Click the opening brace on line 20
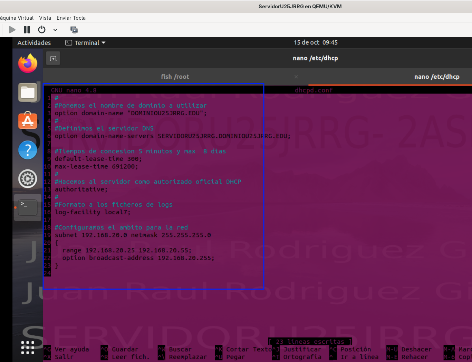The height and width of the screenshot is (362, 472). click(57, 243)
